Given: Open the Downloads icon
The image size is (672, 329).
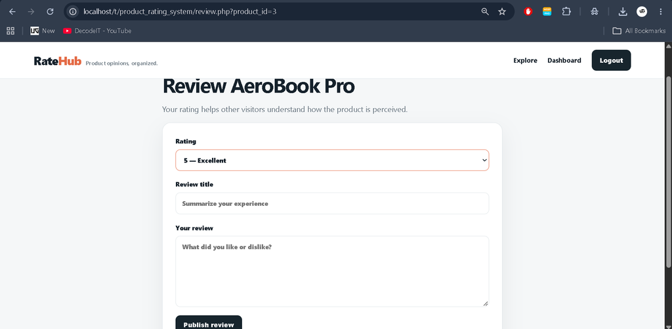Looking at the screenshot, I should pos(623,12).
